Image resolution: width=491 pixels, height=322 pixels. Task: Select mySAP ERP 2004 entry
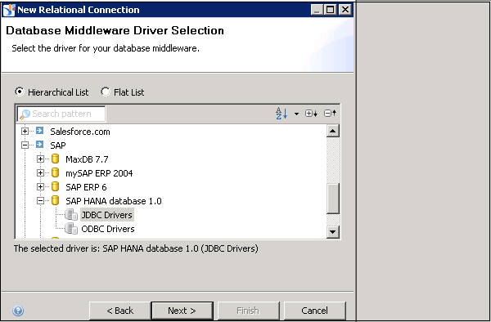99,173
